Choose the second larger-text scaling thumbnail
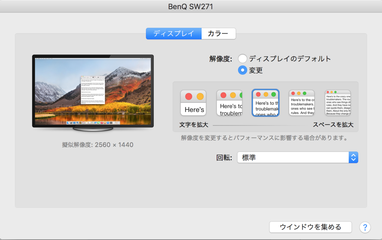Screen dimensions: 382x240 (x=229, y=103)
